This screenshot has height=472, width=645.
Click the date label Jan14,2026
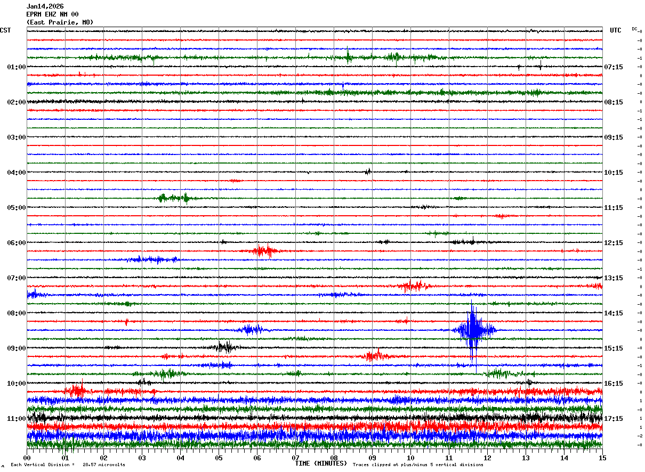tap(45, 6)
